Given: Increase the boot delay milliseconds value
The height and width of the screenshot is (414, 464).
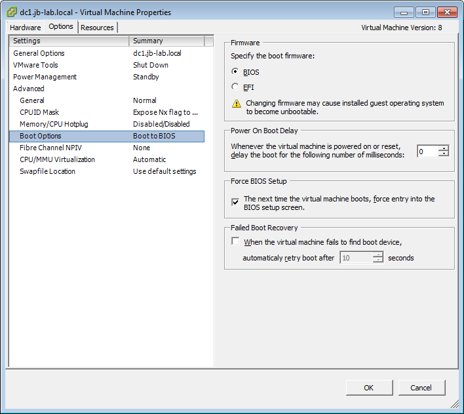Looking at the screenshot, I should 444,148.
